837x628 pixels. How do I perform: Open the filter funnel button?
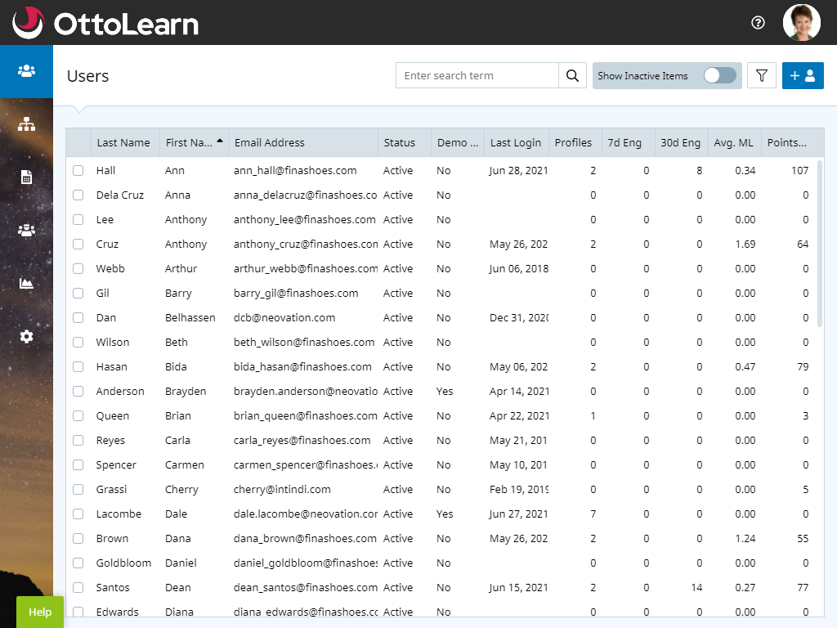(x=762, y=75)
